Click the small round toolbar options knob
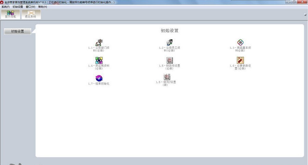The image size is (308, 165). tap(305, 14)
